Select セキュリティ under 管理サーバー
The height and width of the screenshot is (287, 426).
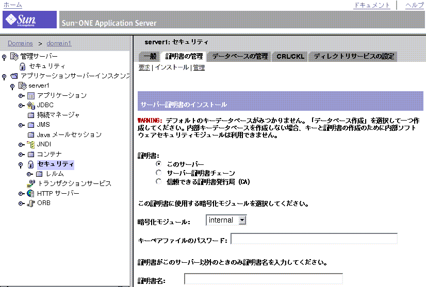point(47,66)
